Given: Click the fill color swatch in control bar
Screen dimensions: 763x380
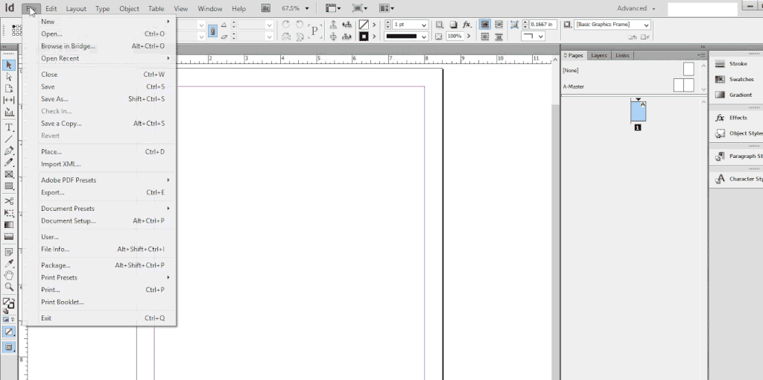Looking at the screenshot, I should (364, 25).
